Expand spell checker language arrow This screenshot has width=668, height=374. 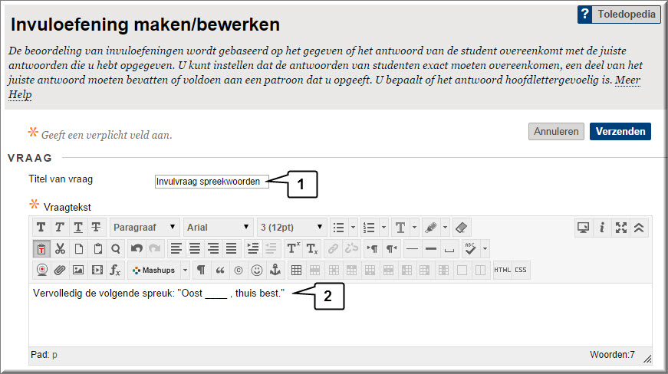click(485, 248)
